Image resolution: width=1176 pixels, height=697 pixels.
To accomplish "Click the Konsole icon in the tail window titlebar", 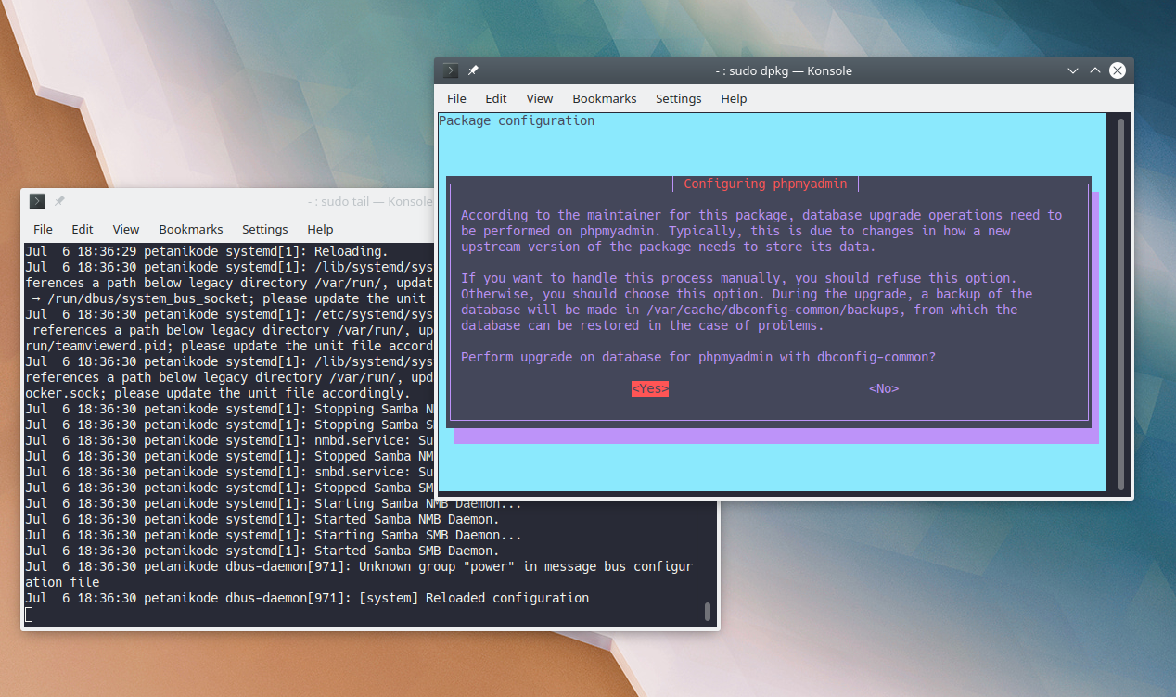I will [x=36, y=200].
